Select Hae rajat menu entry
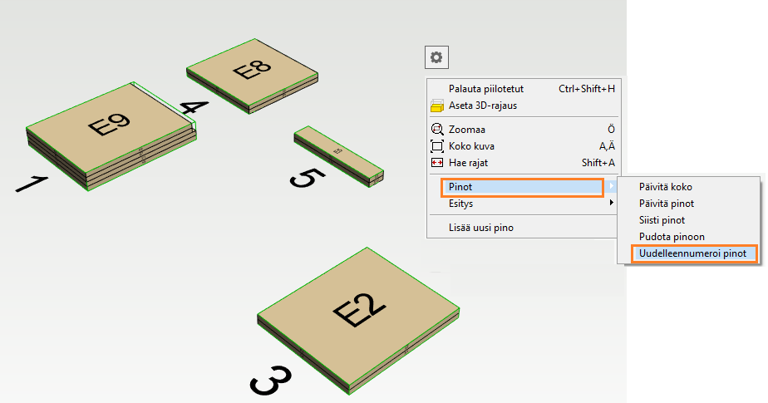This screenshot has width=768, height=403. pos(522,163)
